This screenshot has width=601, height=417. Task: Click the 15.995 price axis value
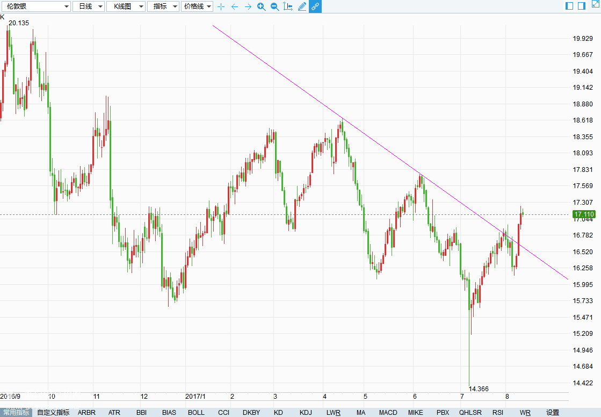tap(583, 284)
